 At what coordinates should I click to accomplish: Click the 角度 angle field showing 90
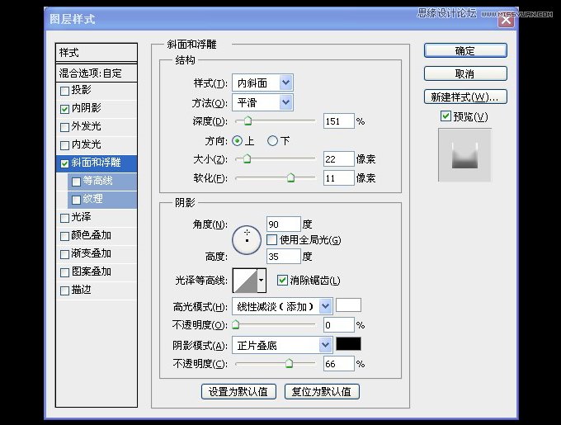tap(283, 224)
